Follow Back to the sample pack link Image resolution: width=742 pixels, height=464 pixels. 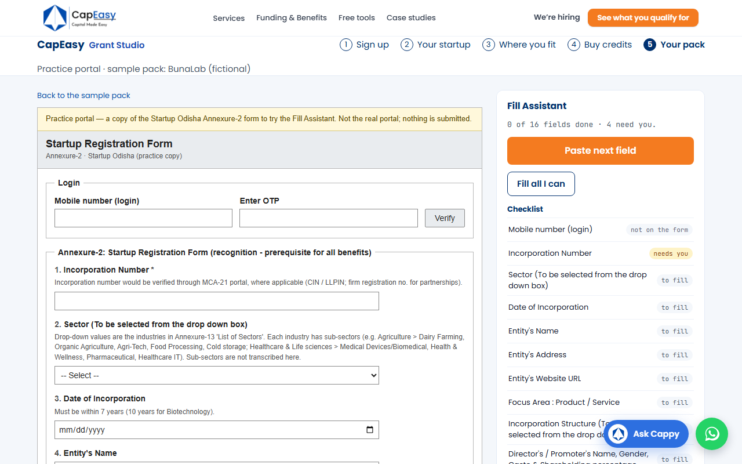point(83,95)
